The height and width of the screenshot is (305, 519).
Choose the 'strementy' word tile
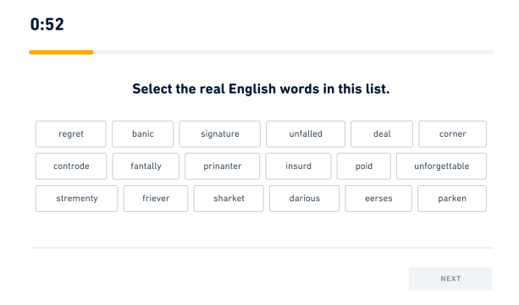[x=77, y=199]
